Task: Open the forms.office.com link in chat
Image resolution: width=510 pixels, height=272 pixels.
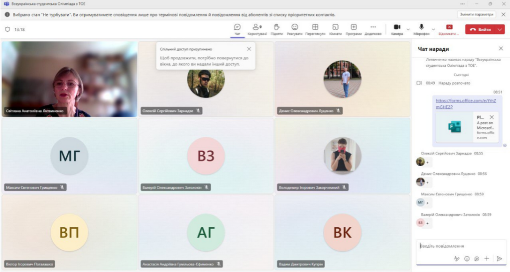Action: [x=466, y=103]
